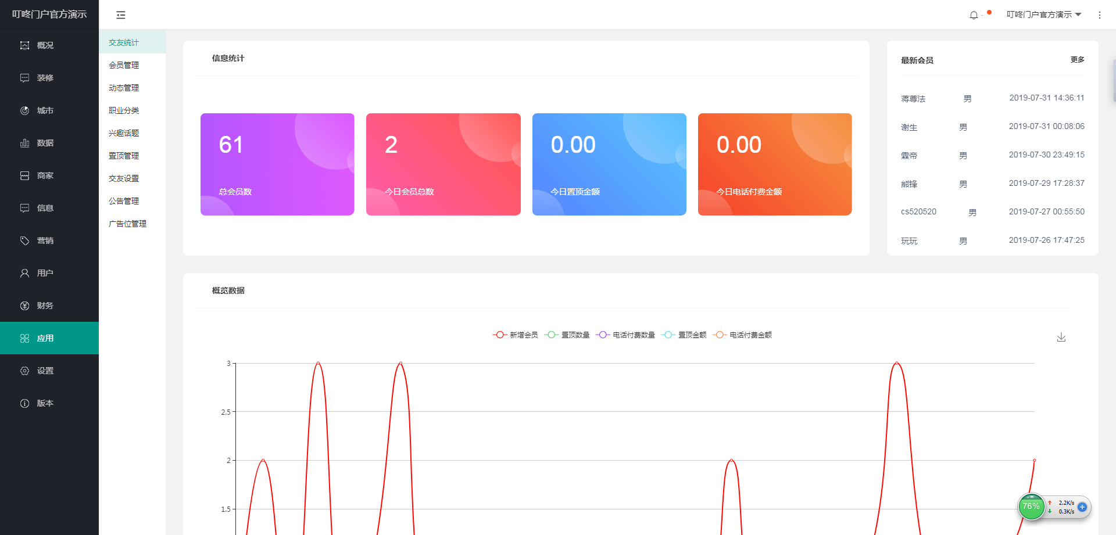
Task: Open 公告管理 submenu item
Action: (x=132, y=201)
